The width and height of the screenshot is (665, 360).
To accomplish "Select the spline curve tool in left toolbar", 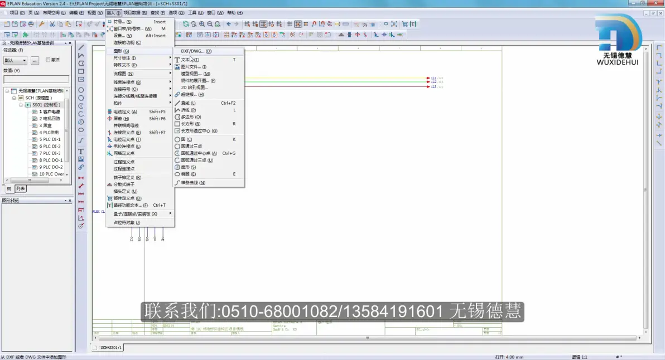I will click(x=81, y=140).
